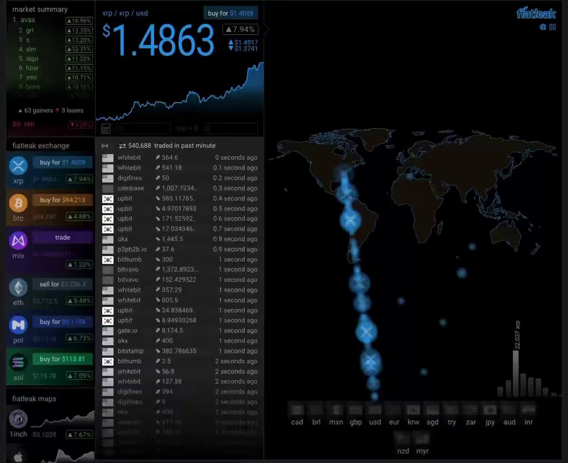Select the Solana coin icon

click(x=18, y=362)
